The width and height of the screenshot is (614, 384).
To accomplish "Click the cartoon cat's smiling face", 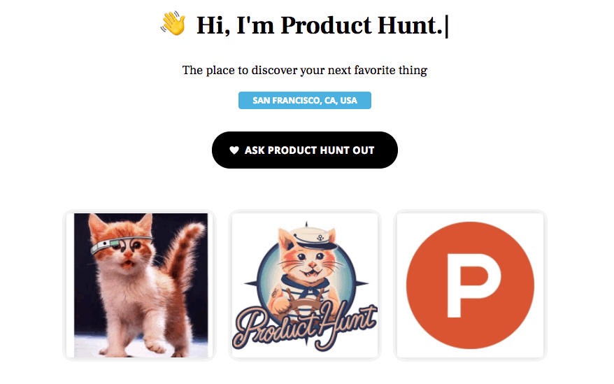I will coord(311,262).
